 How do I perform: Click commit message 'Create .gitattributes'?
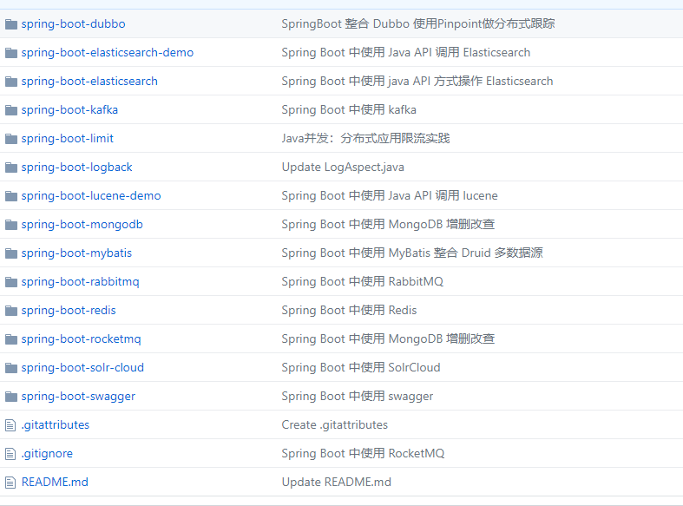(334, 425)
